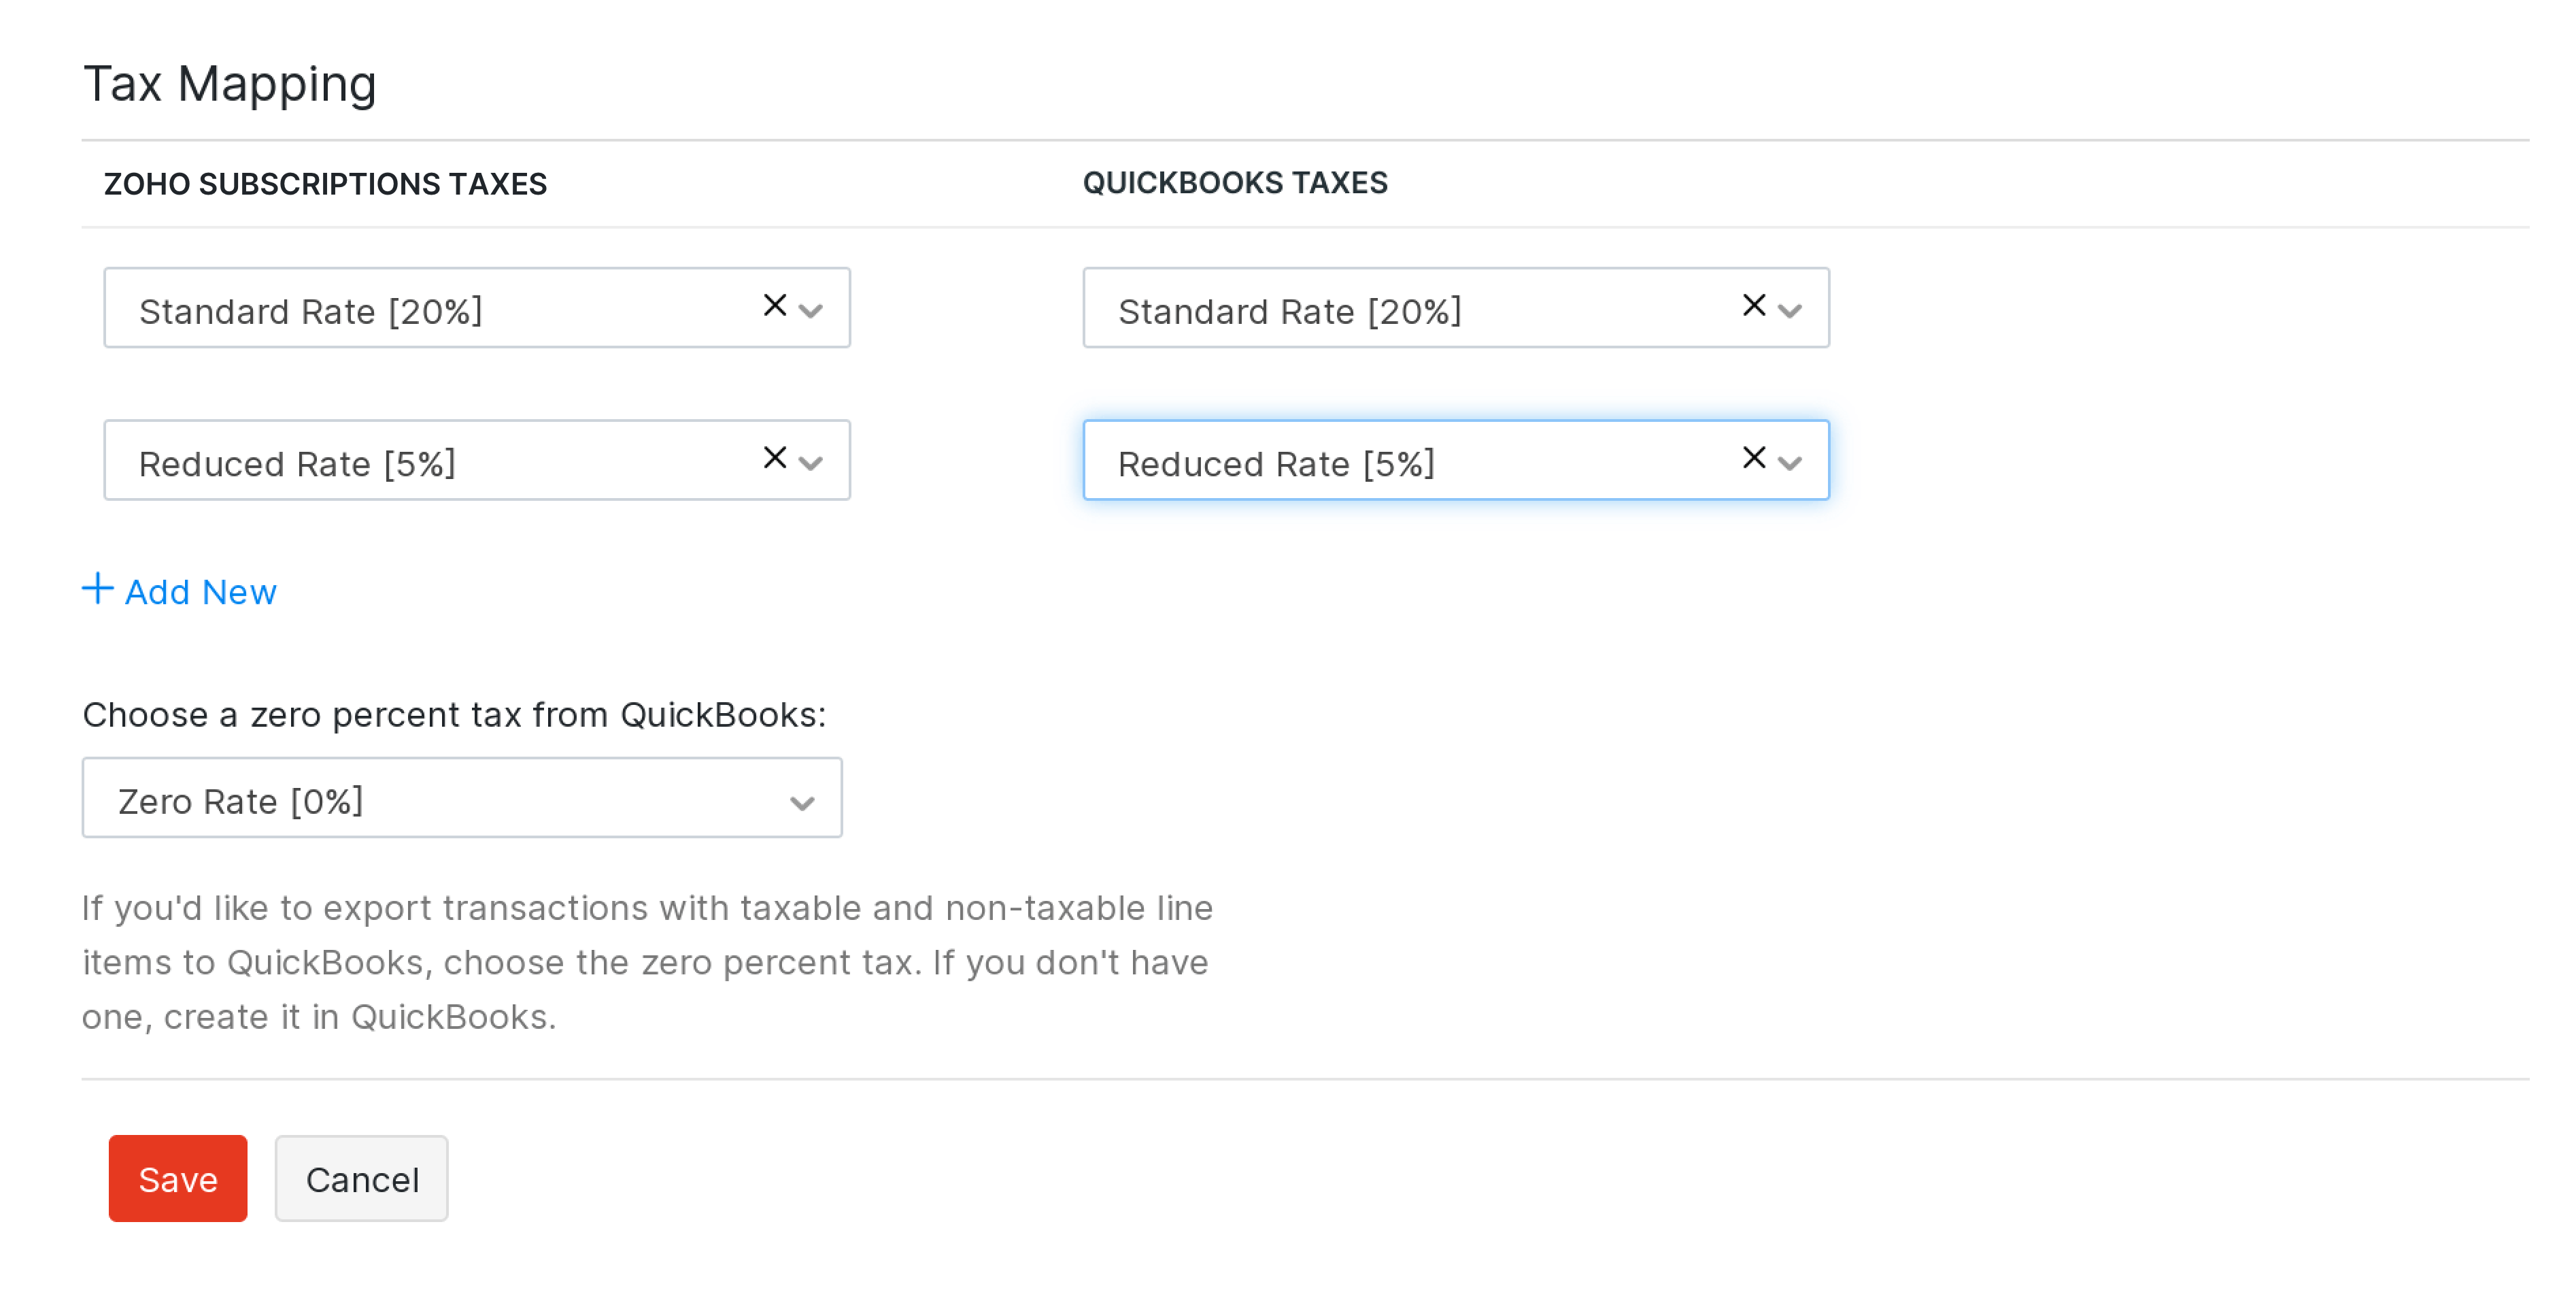Click the focused QuickBooks Reduced Rate [5%] field
This screenshot has height=1301, width=2576.
[x=1400, y=462]
